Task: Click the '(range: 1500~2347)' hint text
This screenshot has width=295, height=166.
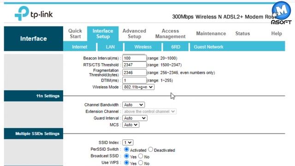Action: pyautogui.click(x=164, y=65)
